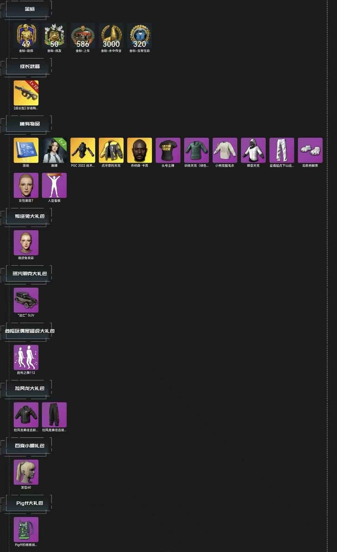Select the 稀有物品 section header

[x=29, y=124]
